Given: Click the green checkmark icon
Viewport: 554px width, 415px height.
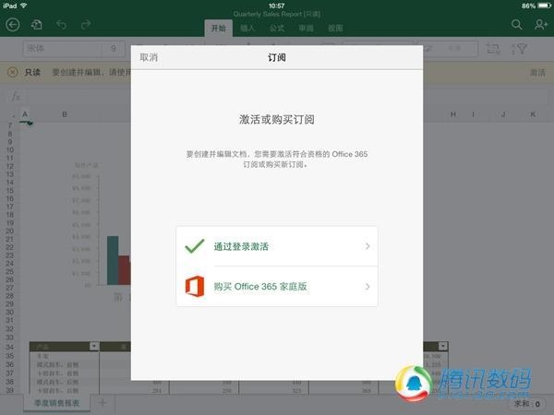Looking at the screenshot, I should tap(195, 246).
